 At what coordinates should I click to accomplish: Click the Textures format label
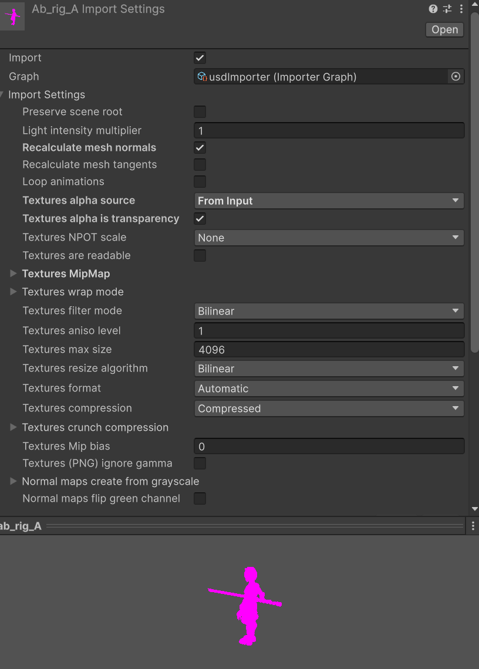[62, 388]
